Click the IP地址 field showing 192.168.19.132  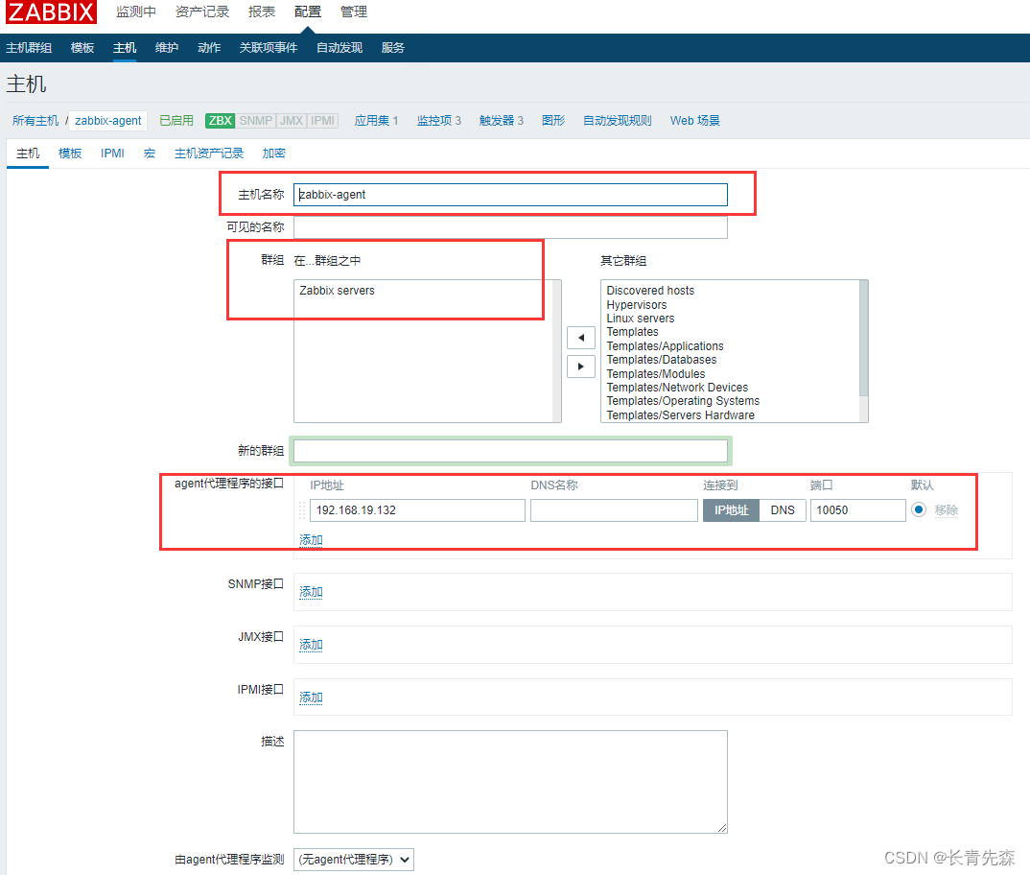[x=418, y=510]
